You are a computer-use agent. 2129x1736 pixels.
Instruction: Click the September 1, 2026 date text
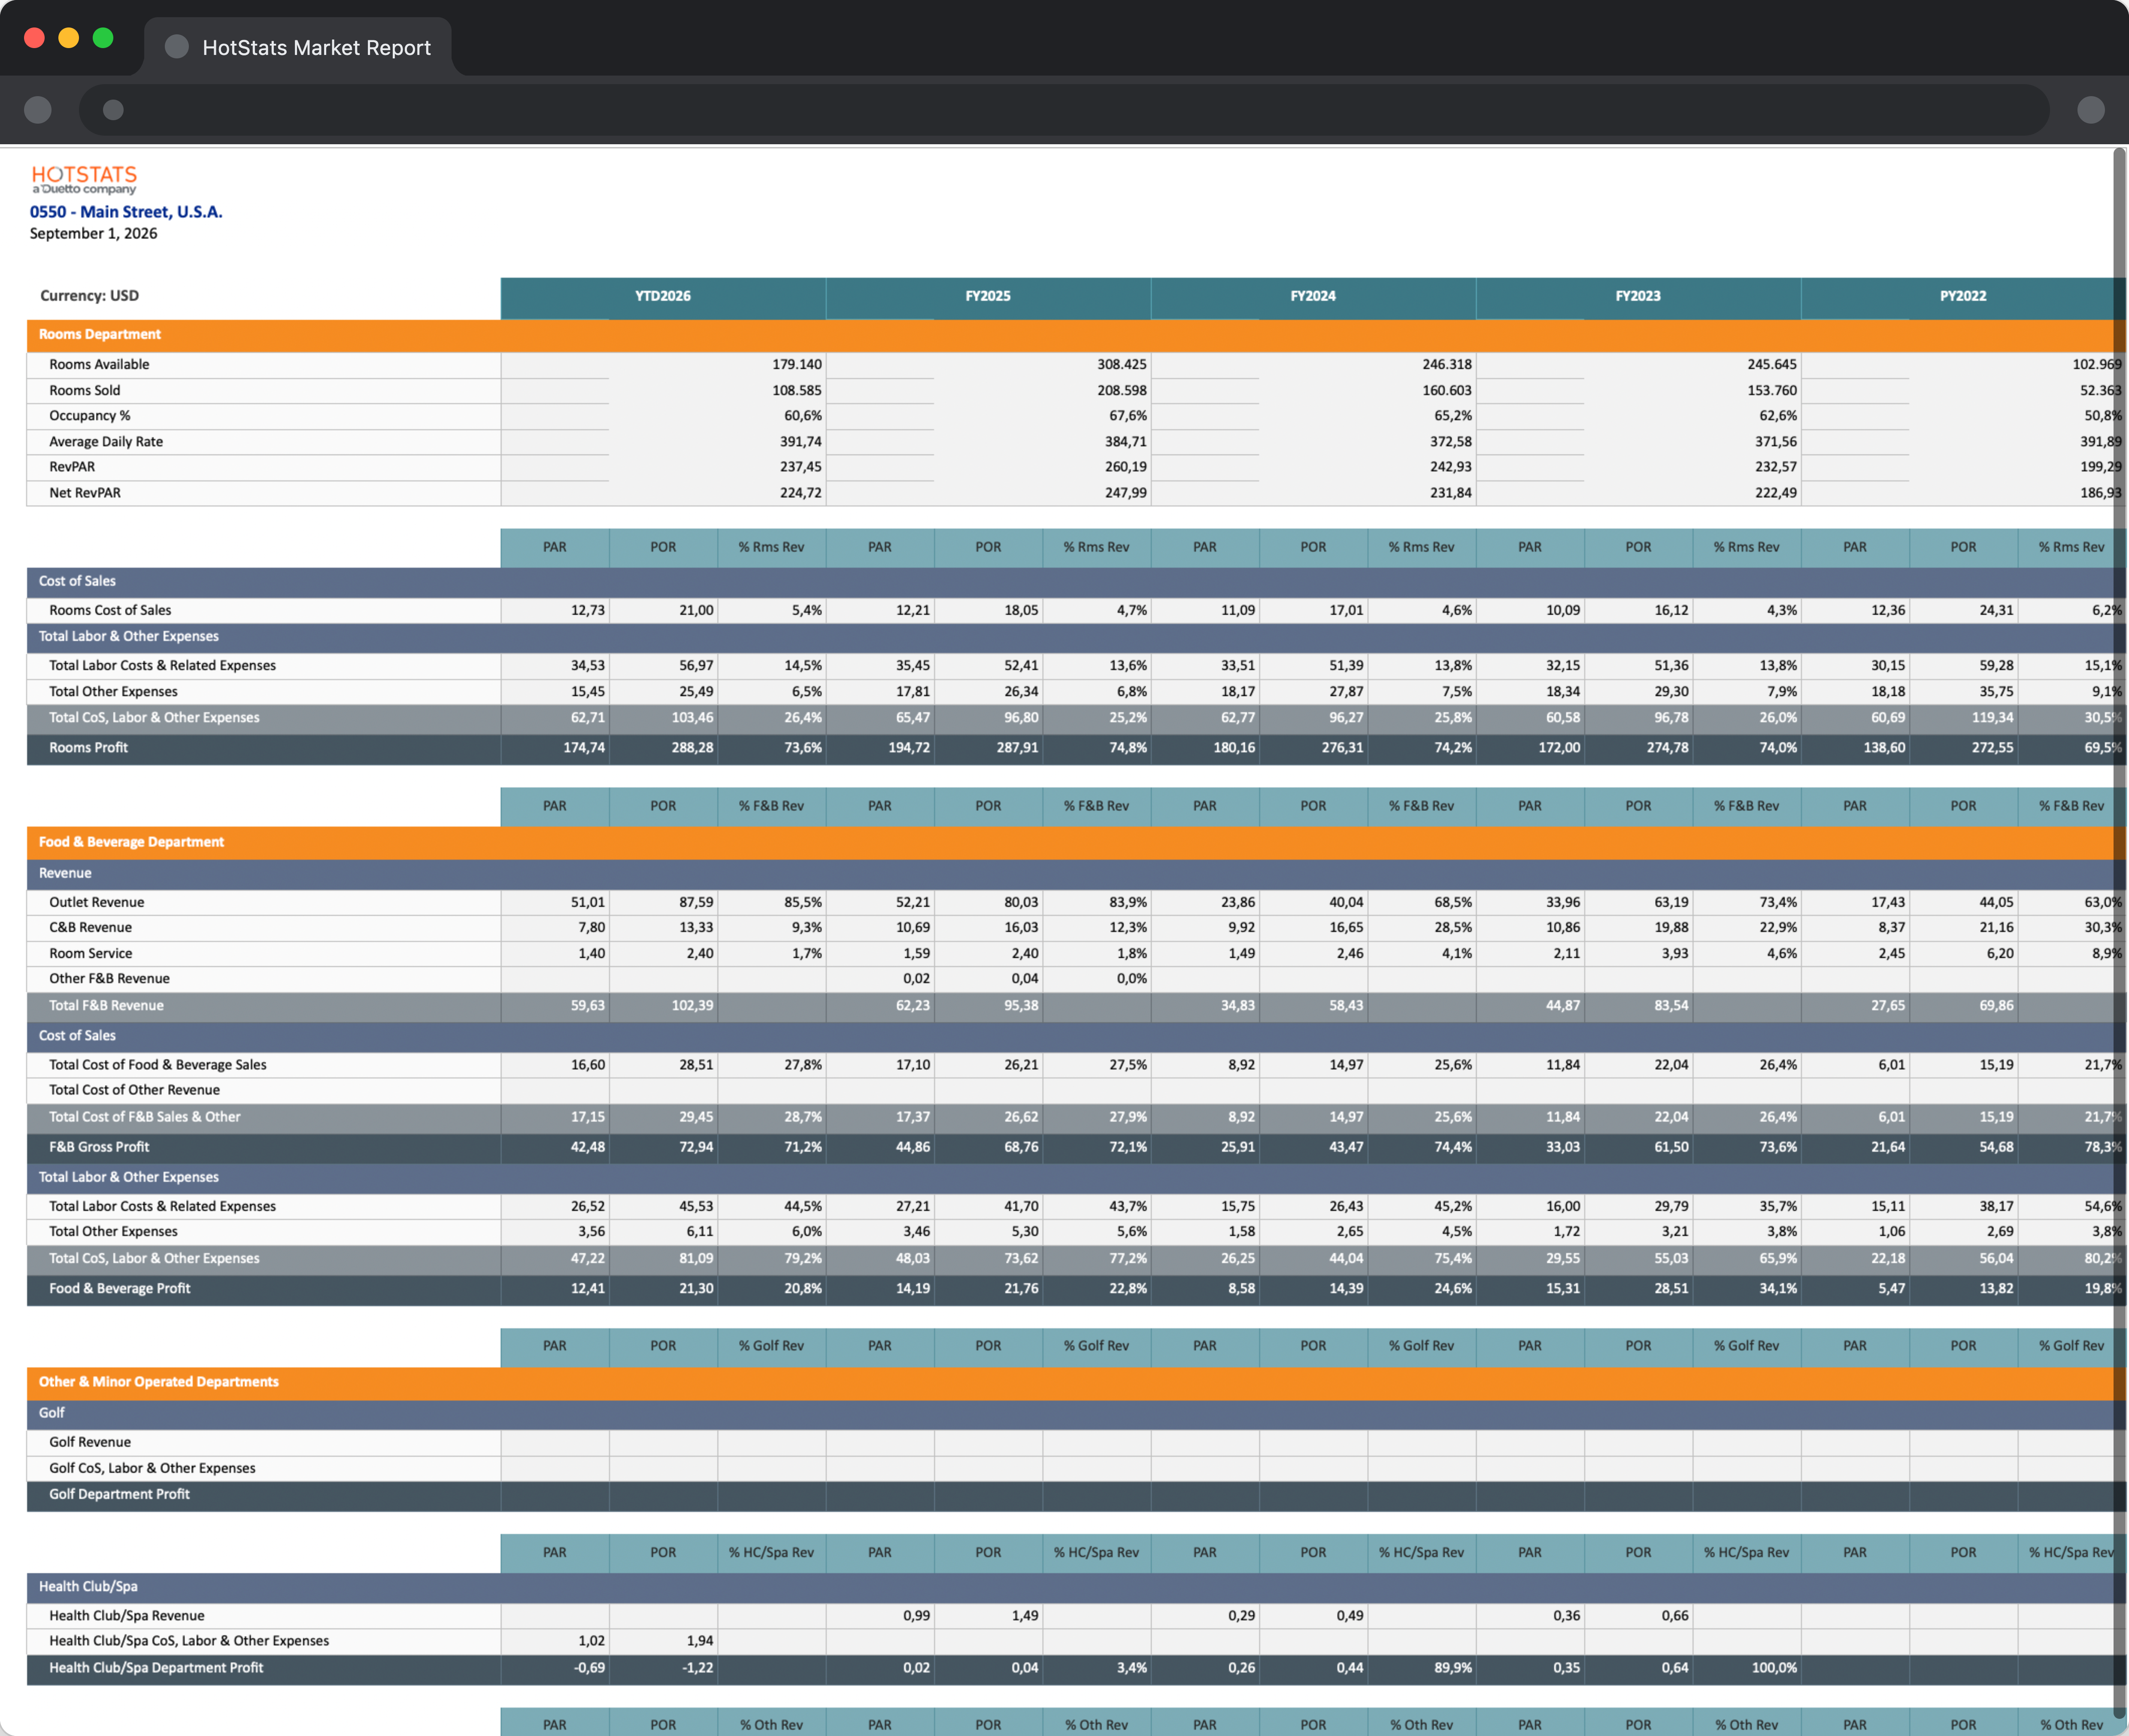tap(93, 234)
